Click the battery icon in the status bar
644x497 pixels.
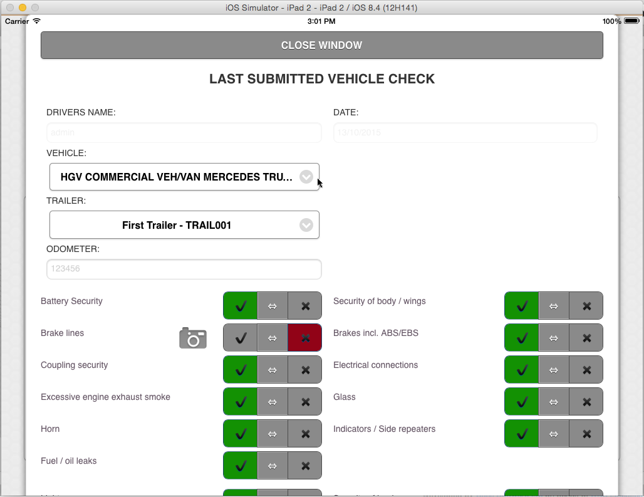[x=631, y=21]
